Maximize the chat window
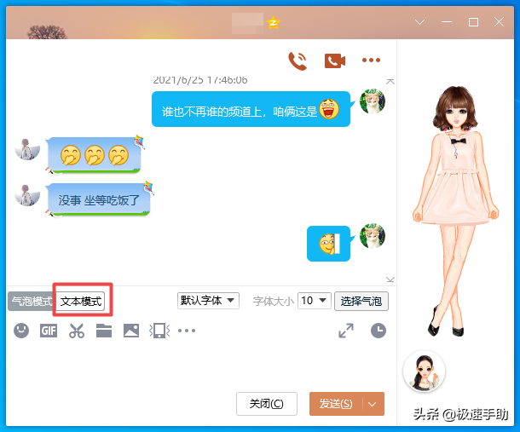This screenshot has width=520, height=432. (x=473, y=22)
